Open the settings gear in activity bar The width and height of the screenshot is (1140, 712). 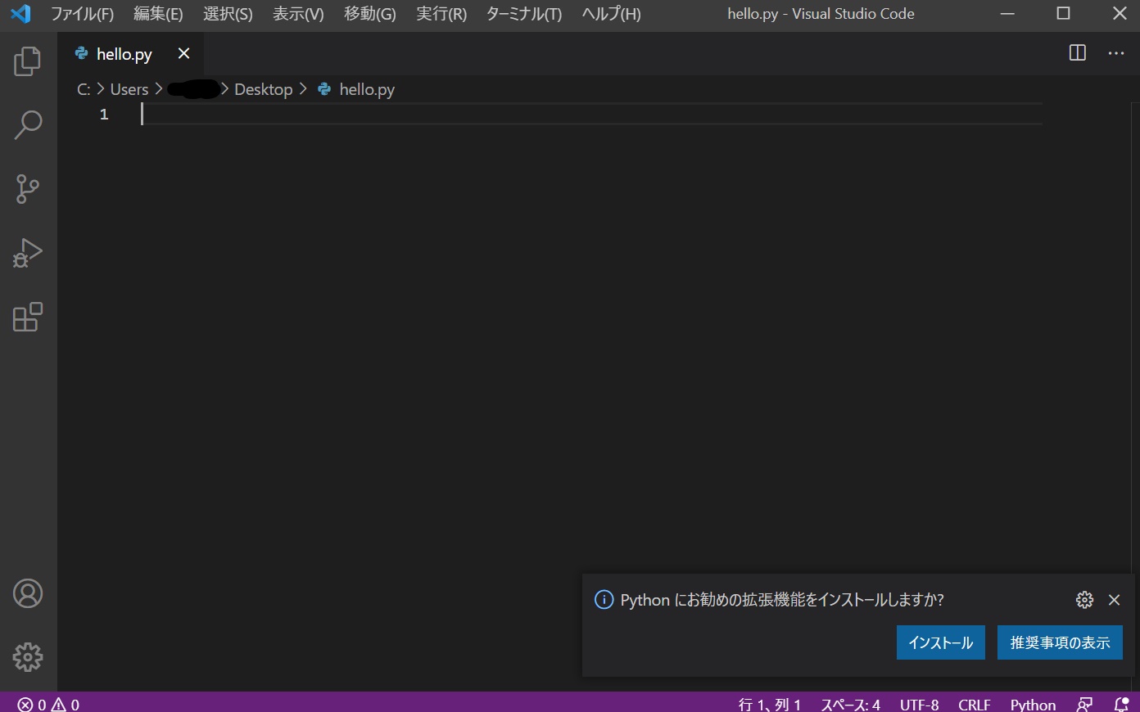[x=27, y=656]
